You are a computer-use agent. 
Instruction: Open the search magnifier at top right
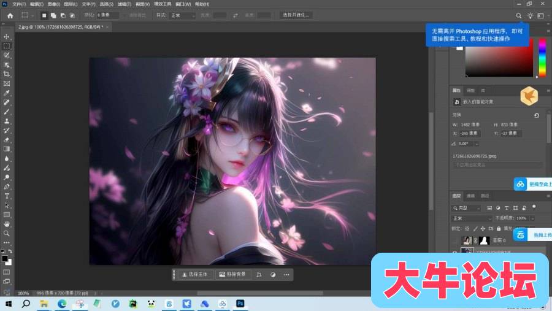(x=518, y=15)
